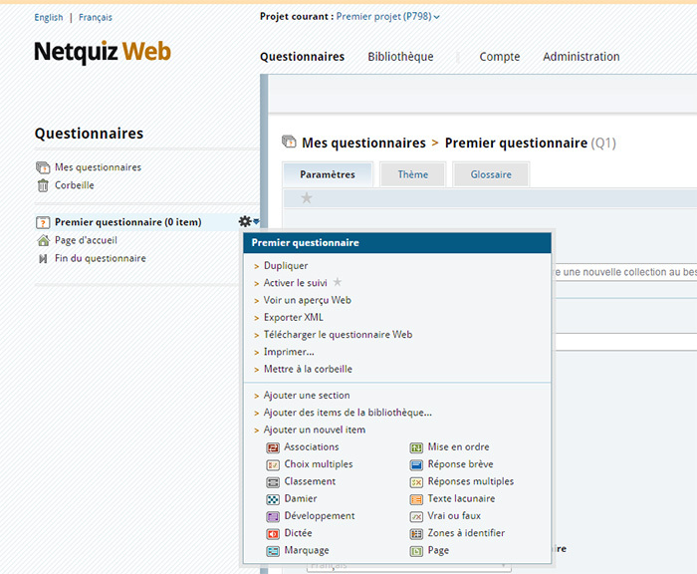
Task: Switch to the Paramètres tab
Action: click(328, 174)
